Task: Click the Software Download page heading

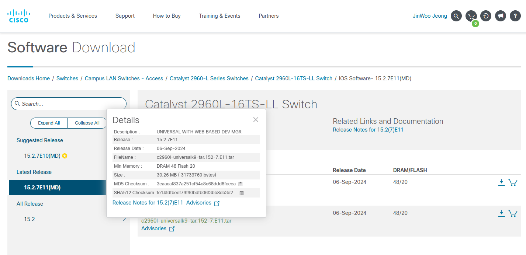Action: 71,48
